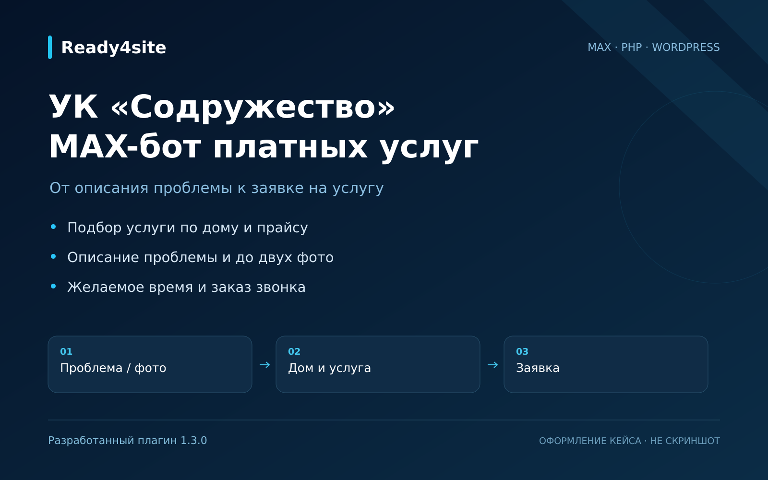Click bullet Описание проблемы и до двух фото
This screenshot has height=480, width=768.
(200, 257)
